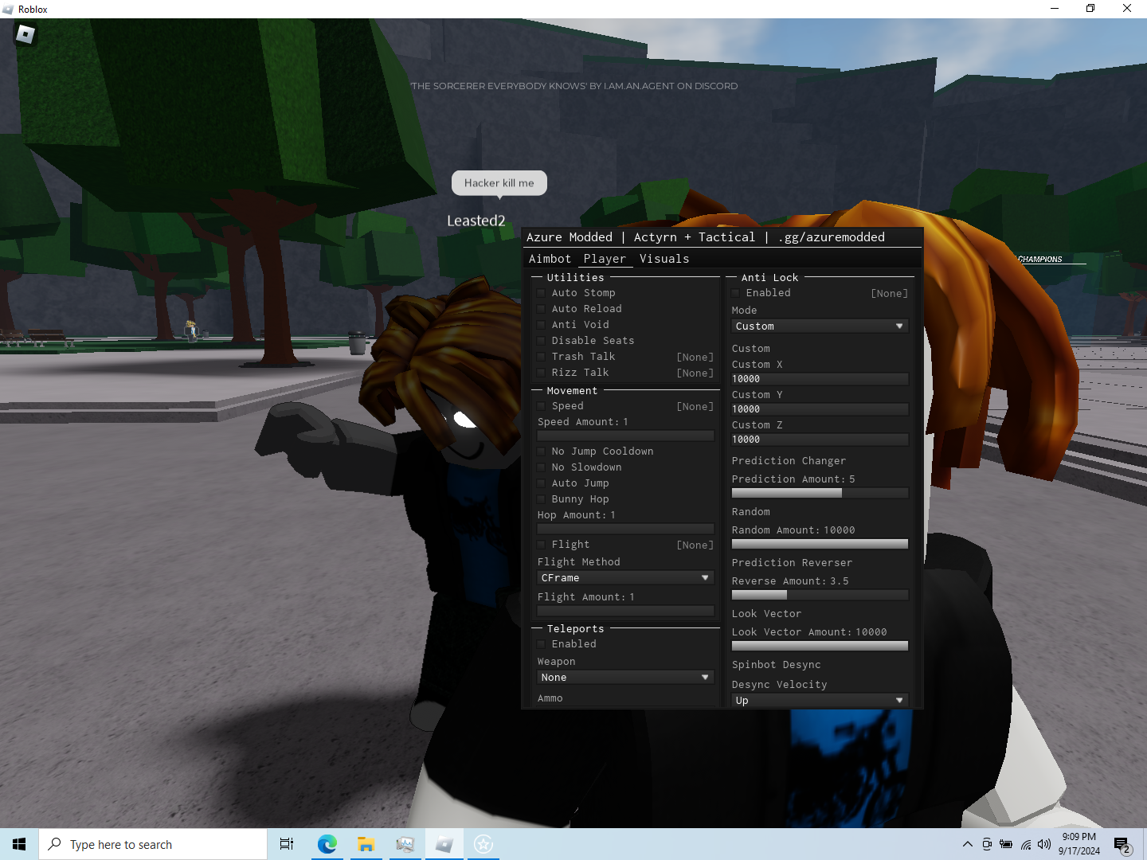Enable Rizz Talk checkbox
Viewport: 1147px width, 860px height.
(x=542, y=373)
